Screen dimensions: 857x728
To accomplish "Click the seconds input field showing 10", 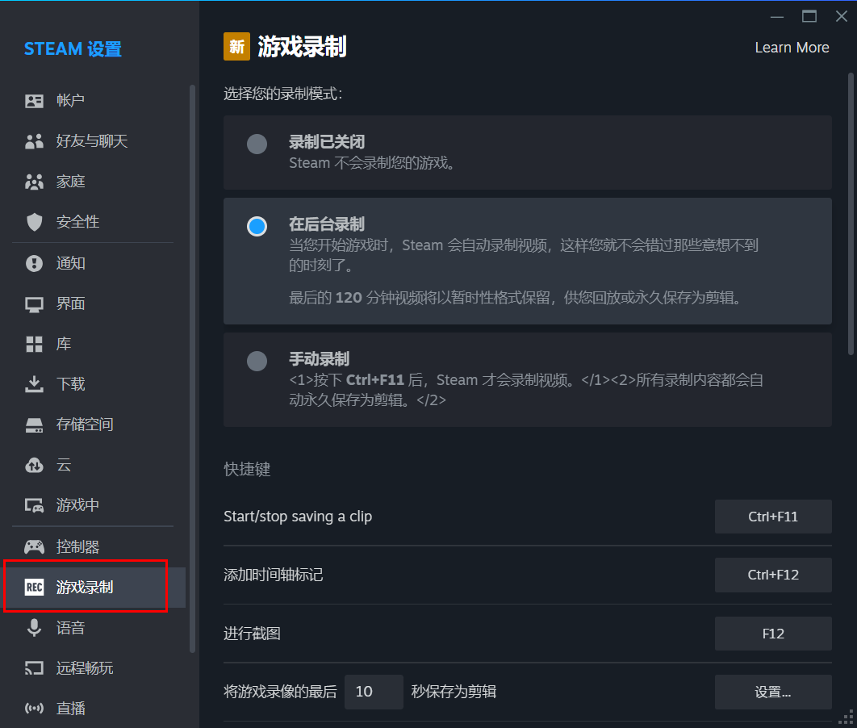I will [x=373, y=692].
